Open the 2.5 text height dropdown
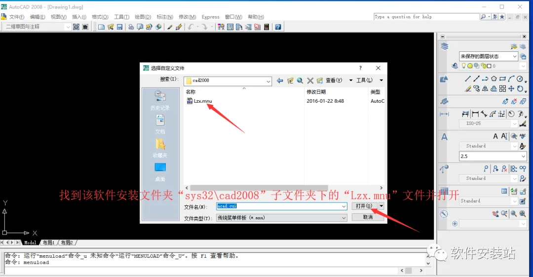 pyautogui.click(x=523, y=156)
